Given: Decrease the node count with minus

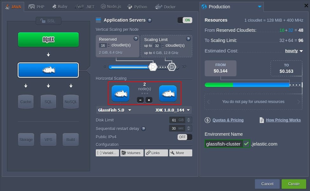Looking at the screenshot, I should pos(140,100).
